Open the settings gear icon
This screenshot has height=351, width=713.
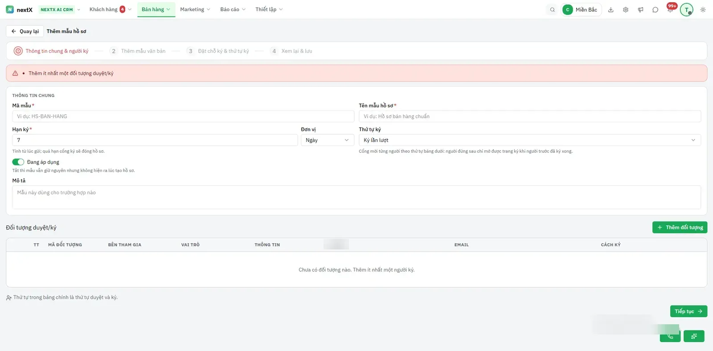[626, 9]
